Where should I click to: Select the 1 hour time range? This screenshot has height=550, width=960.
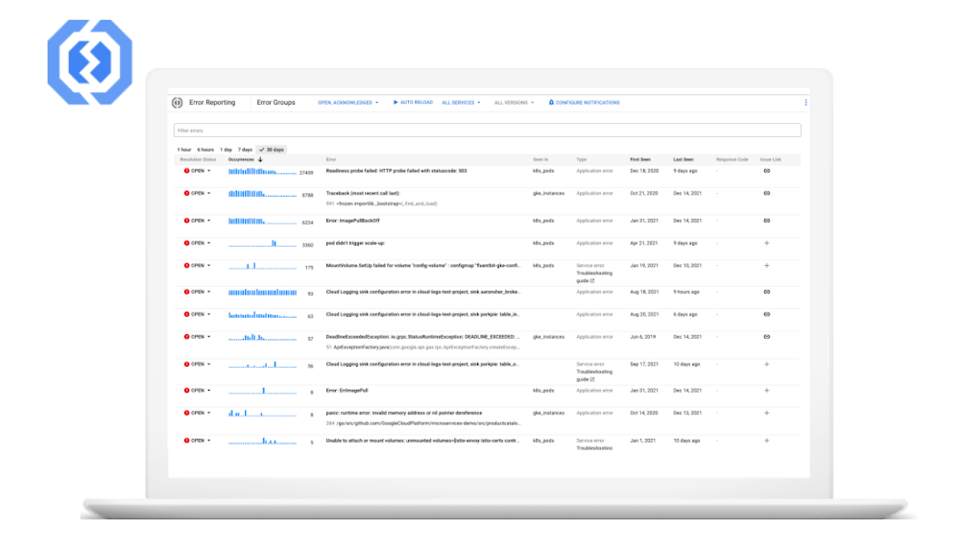[183, 150]
